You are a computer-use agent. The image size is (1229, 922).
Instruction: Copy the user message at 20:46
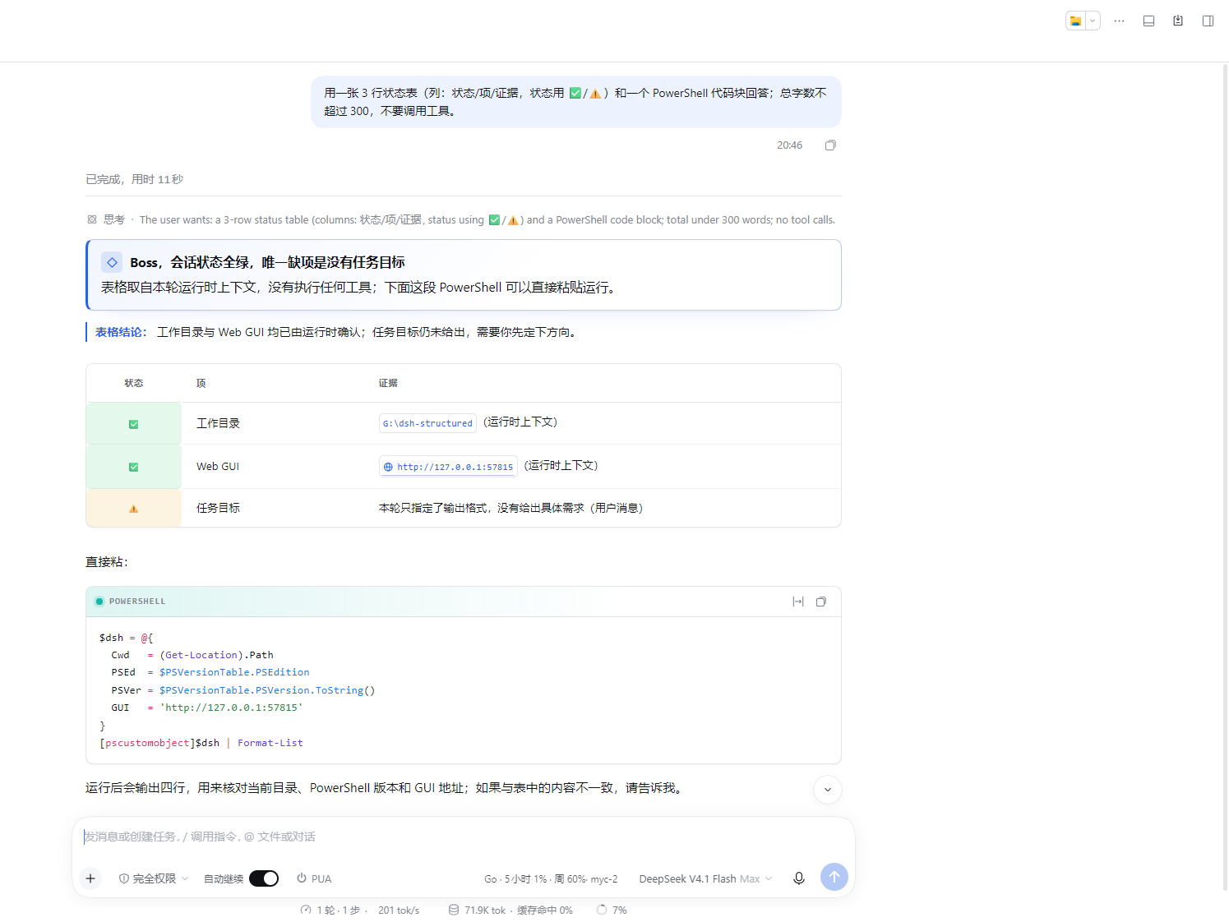830,145
